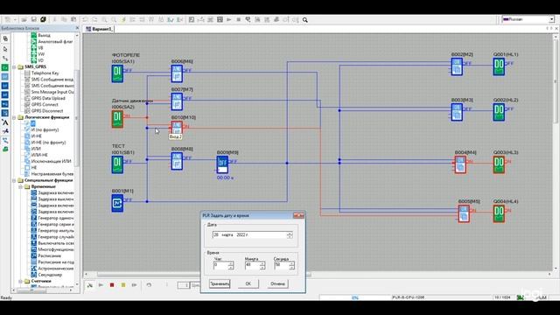
Task: Click the DI block I001(SB1) ТЕСТ
Action: pos(117,164)
